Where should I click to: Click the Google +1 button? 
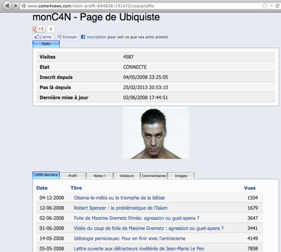[x=39, y=29]
